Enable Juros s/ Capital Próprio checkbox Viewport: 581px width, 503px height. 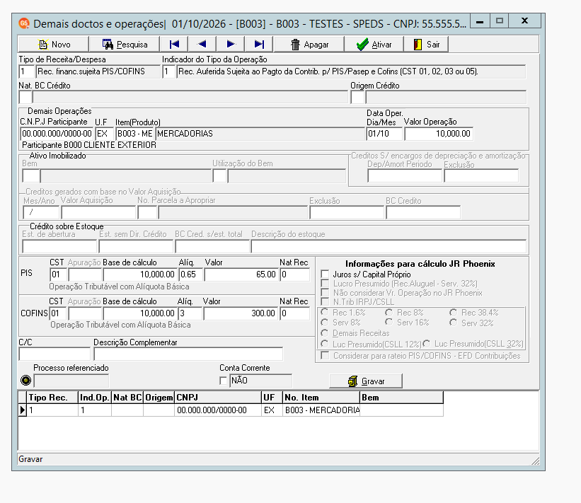pyautogui.click(x=325, y=274)
